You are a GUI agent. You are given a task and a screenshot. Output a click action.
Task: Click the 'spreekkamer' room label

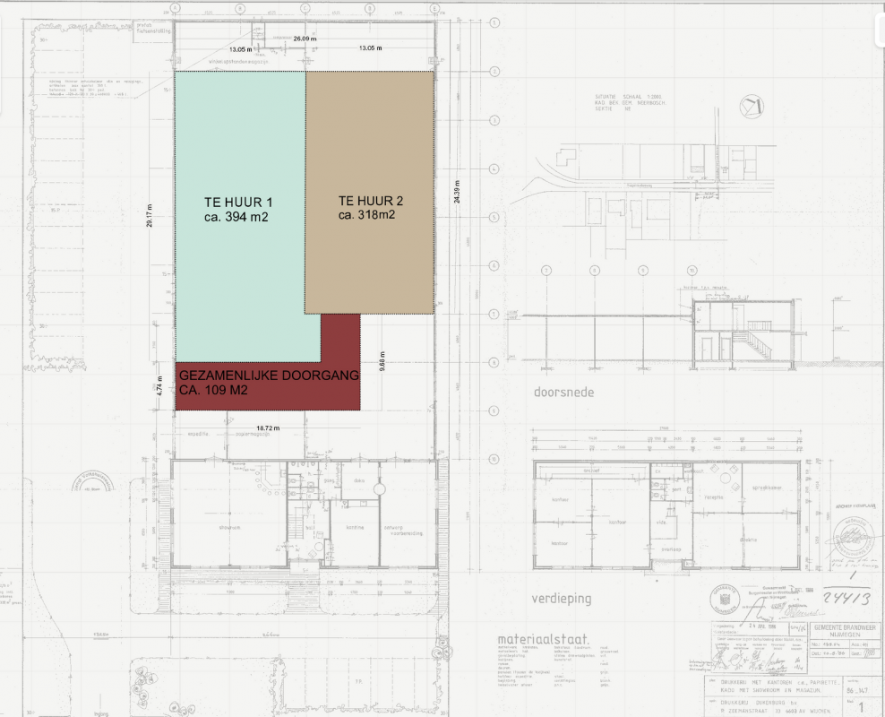pos(767,488)
